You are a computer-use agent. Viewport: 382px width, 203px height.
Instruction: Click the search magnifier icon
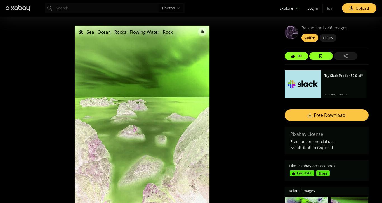click(x=50, y=8)
